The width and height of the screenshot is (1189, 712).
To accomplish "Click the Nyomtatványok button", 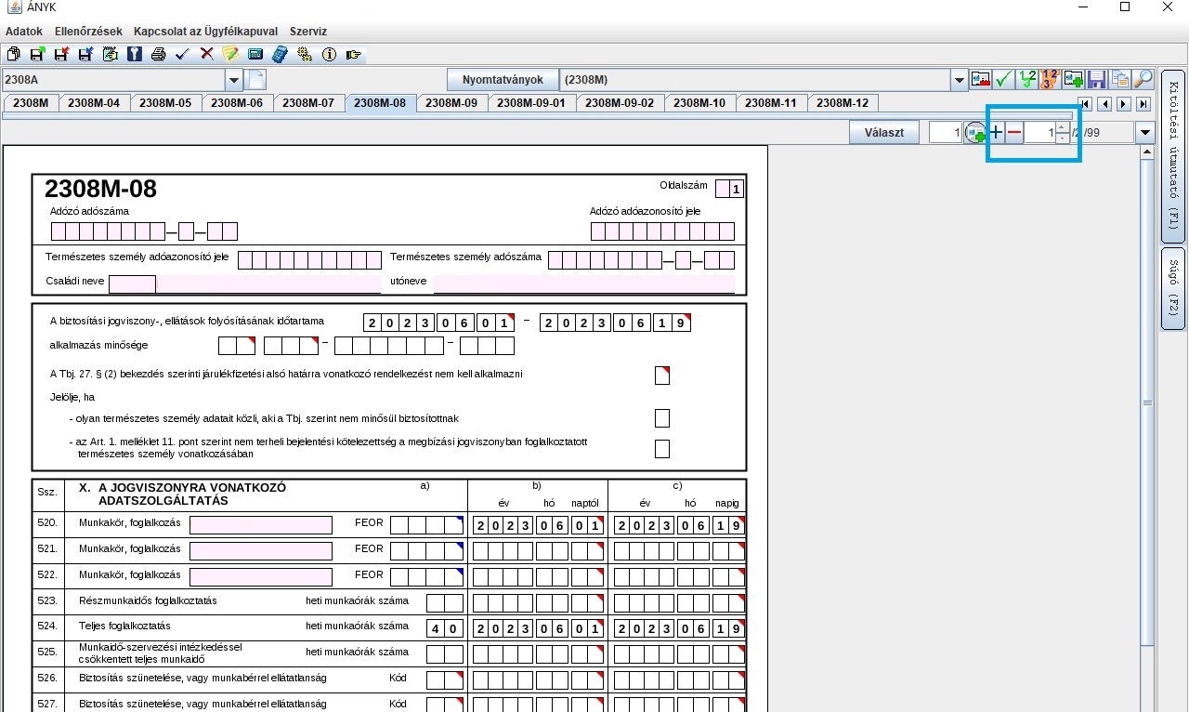I will (503, 80).
